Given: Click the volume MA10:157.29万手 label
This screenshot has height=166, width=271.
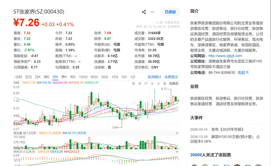Looking at the screenshot, I should click(74, 133).
